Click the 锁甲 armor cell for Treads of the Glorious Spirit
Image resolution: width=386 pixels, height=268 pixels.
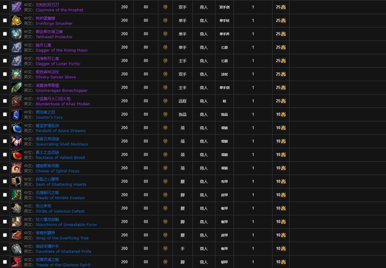(x=224, y=262)
